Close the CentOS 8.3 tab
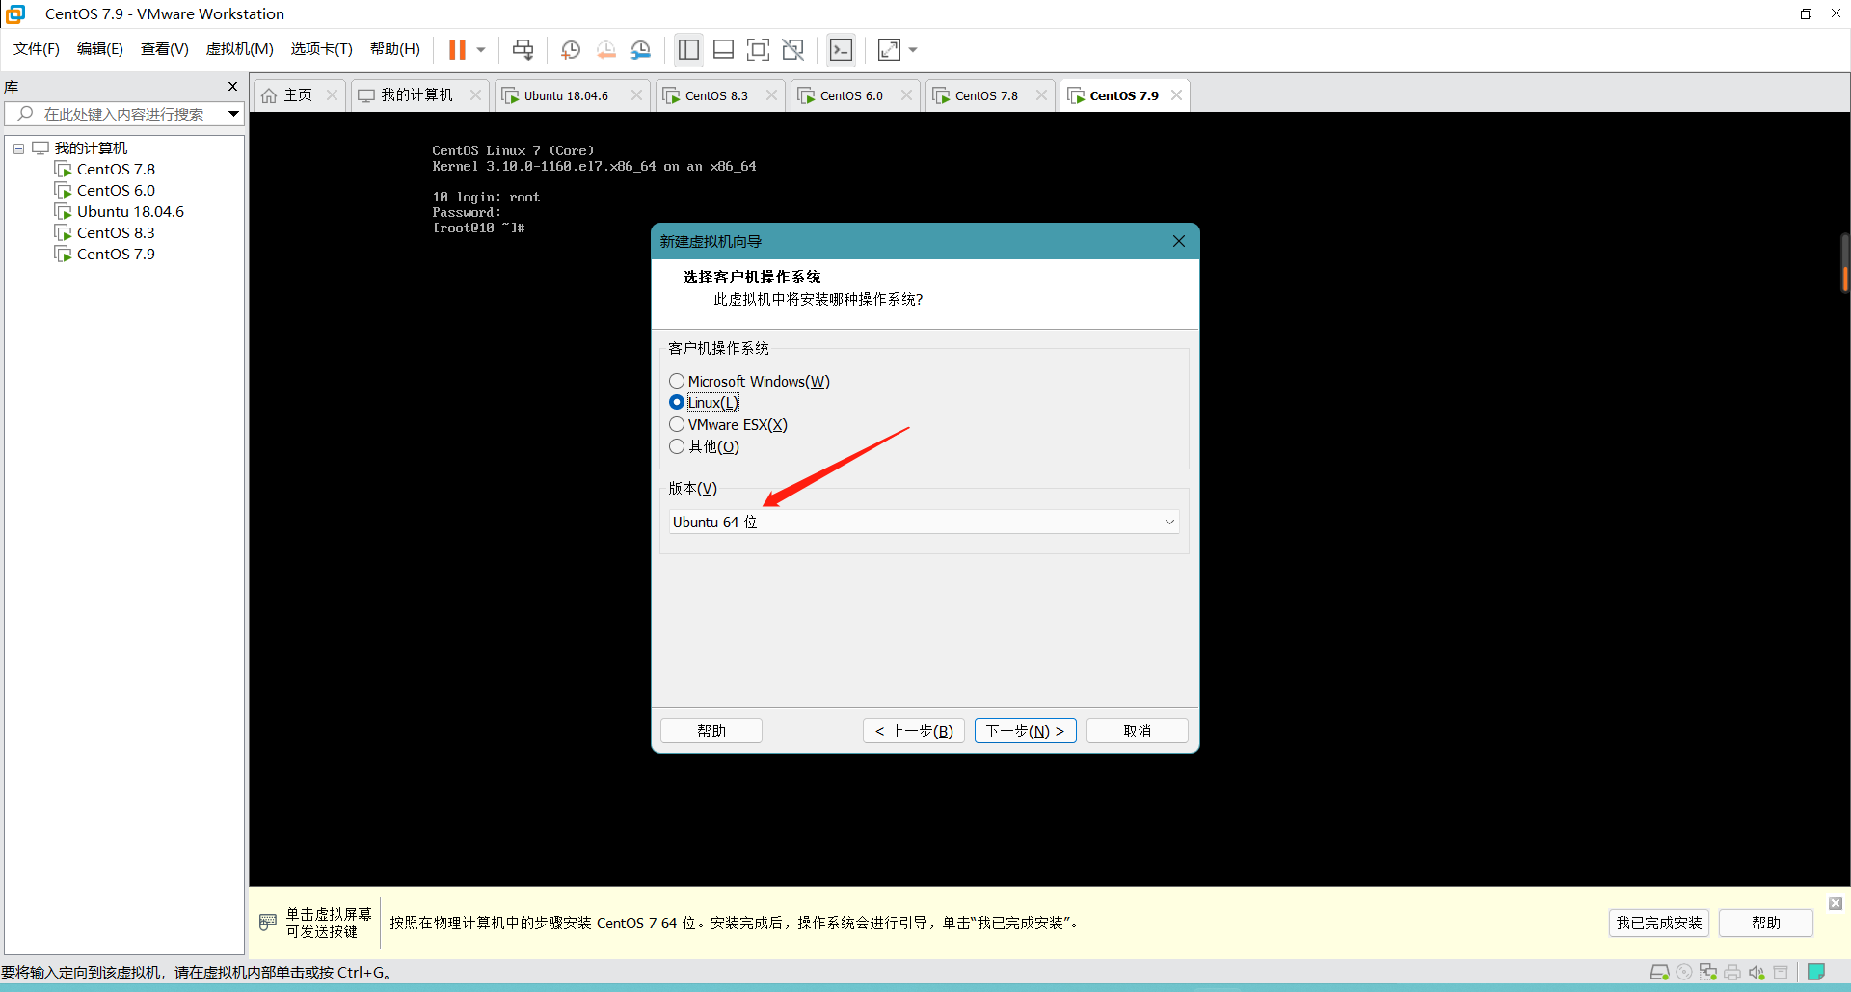 pos(771,95)
